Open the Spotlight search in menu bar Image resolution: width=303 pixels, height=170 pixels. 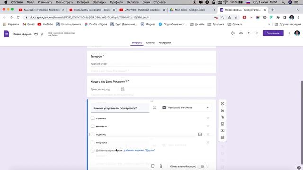pyautogui.click(x=283, y=2)
